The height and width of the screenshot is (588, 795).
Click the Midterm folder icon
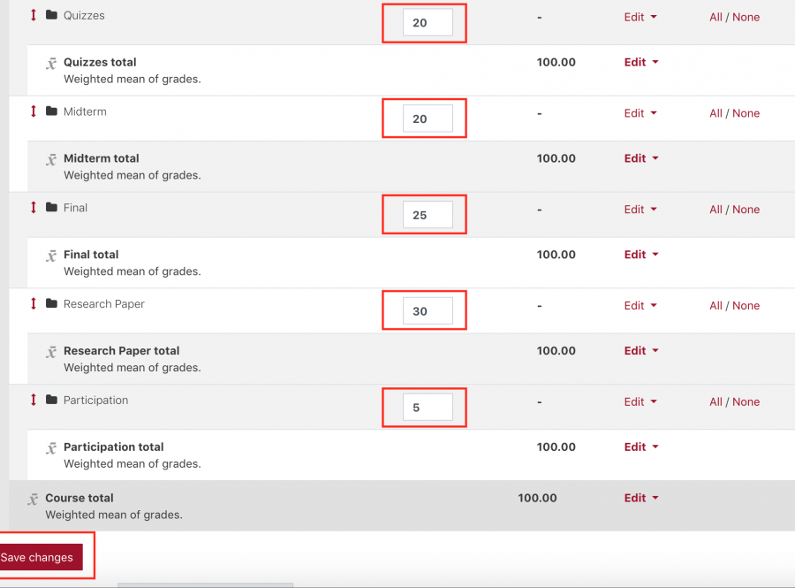coord(51,111)
